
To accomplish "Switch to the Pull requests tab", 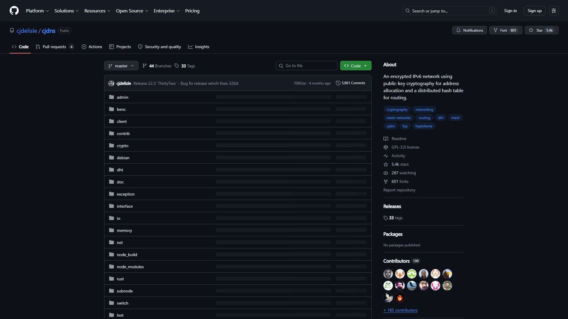I will [54, 47].
